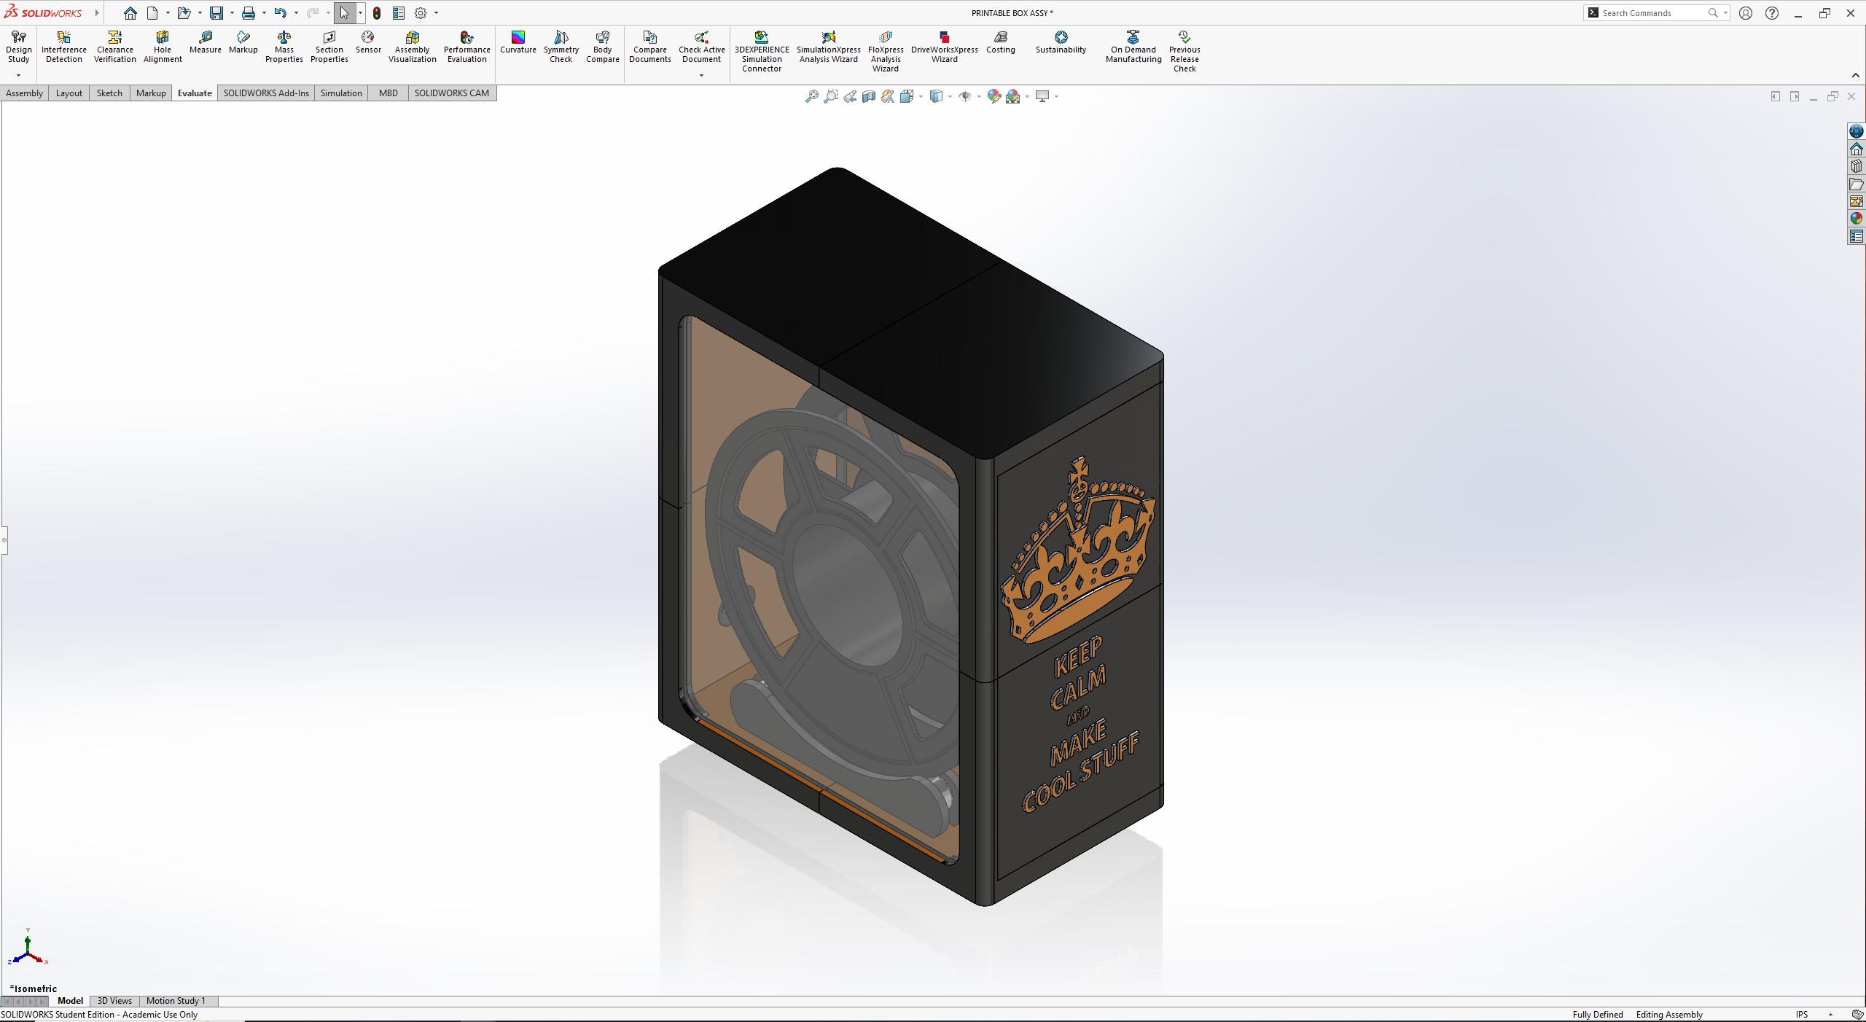The width and height of the screenshot is (1866, 1022).
Task: Click Edit Appearance color ball icon
Action: tap(993, 96)
